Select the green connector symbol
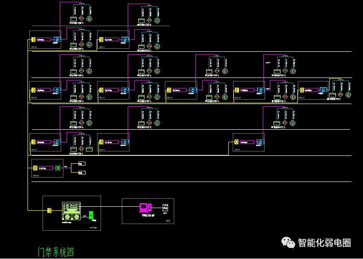Screen dimensions: 363x259 [58, 168]
